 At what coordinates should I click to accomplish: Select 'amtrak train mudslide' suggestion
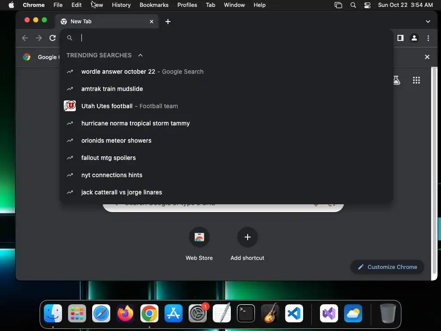tap(227, 89)
